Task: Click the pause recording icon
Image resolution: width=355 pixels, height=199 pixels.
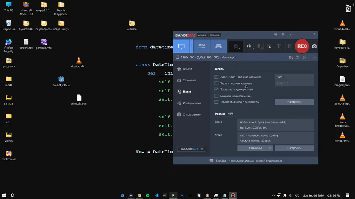Action: 290,46
